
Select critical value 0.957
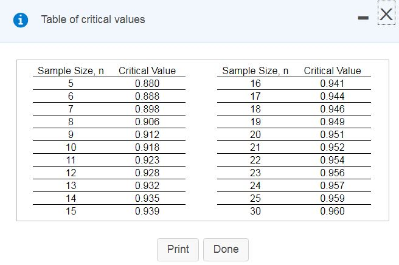[332, 185]
